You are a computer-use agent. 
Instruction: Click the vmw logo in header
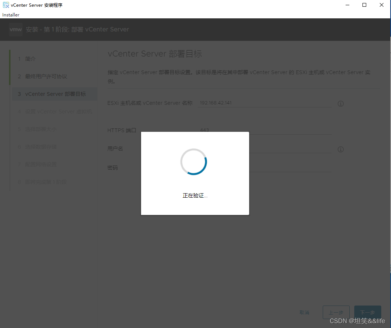pos(16,29)
